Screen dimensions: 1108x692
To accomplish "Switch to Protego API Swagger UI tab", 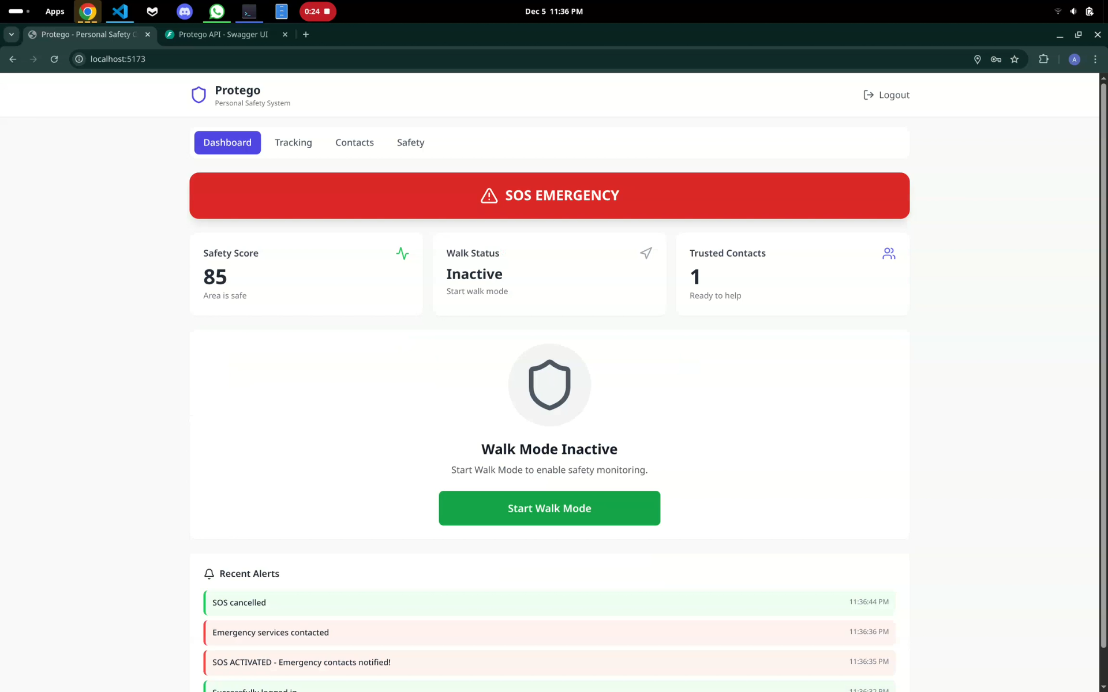I will point(223,35).
